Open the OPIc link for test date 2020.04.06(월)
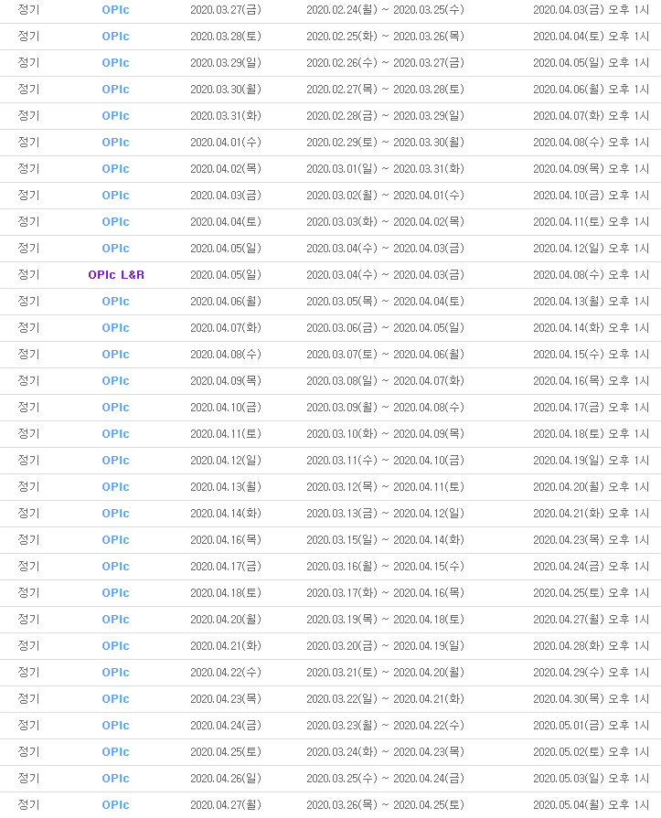The image size is (661, 818). pos(115,302)
